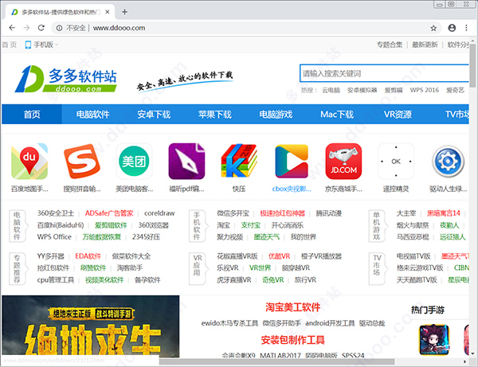Open the 黑暗寓言14 red link
This screenshot has width=478, height=367.
(x=443, y=213)
